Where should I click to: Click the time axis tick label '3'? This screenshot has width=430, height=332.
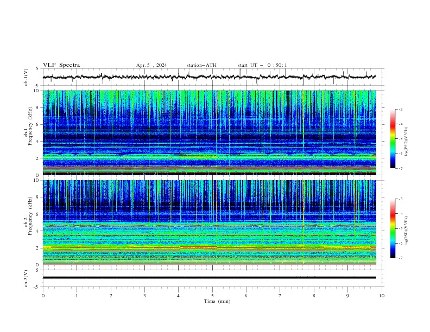pos(144,296)
